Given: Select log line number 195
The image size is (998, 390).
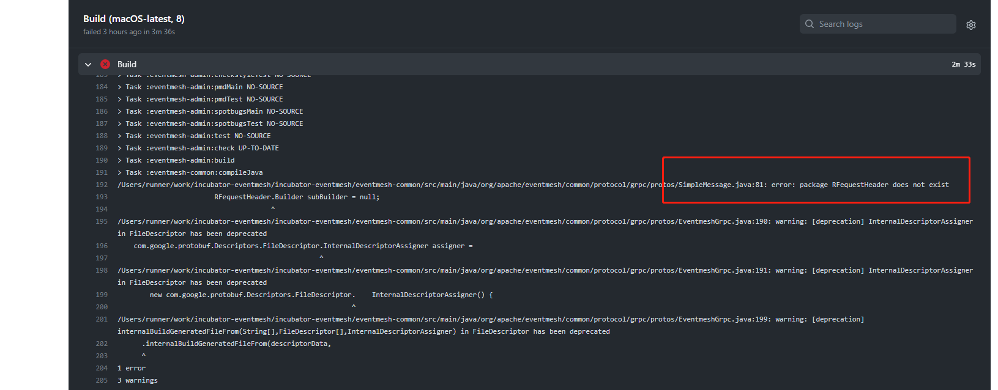Looking at the screenshot, I should click(x=102, y=221).
